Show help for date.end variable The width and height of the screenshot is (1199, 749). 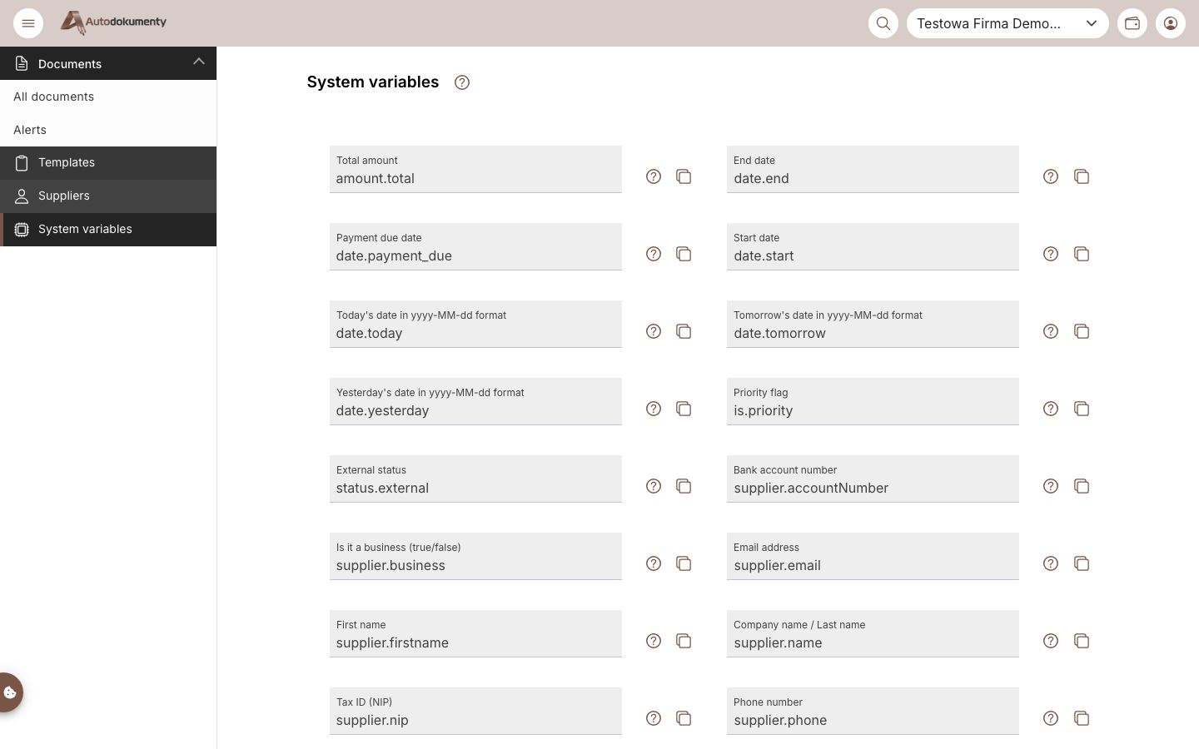point(1051,176)
